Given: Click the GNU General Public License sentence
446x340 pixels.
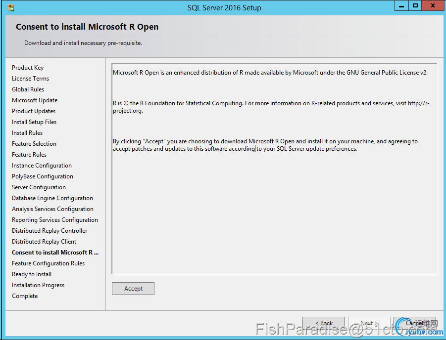Looking at the screenshot, I should 270,73.
